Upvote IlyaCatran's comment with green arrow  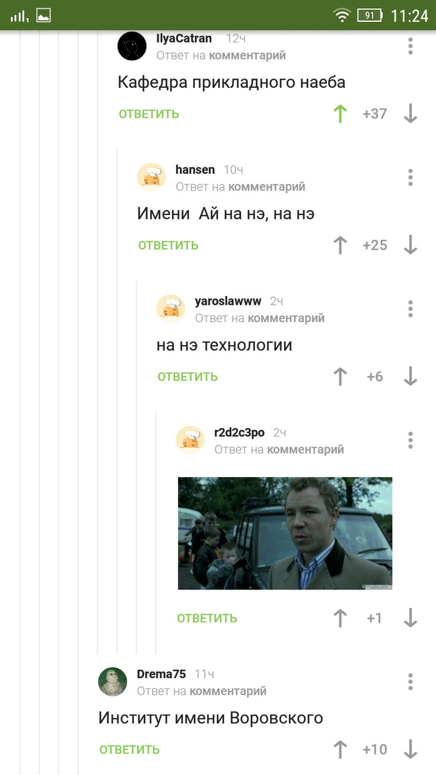click(x=340, y=113)
